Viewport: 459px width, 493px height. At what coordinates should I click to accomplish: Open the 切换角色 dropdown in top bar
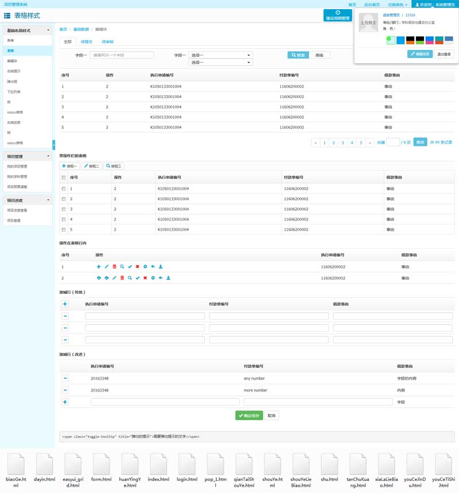coord(398,4)
